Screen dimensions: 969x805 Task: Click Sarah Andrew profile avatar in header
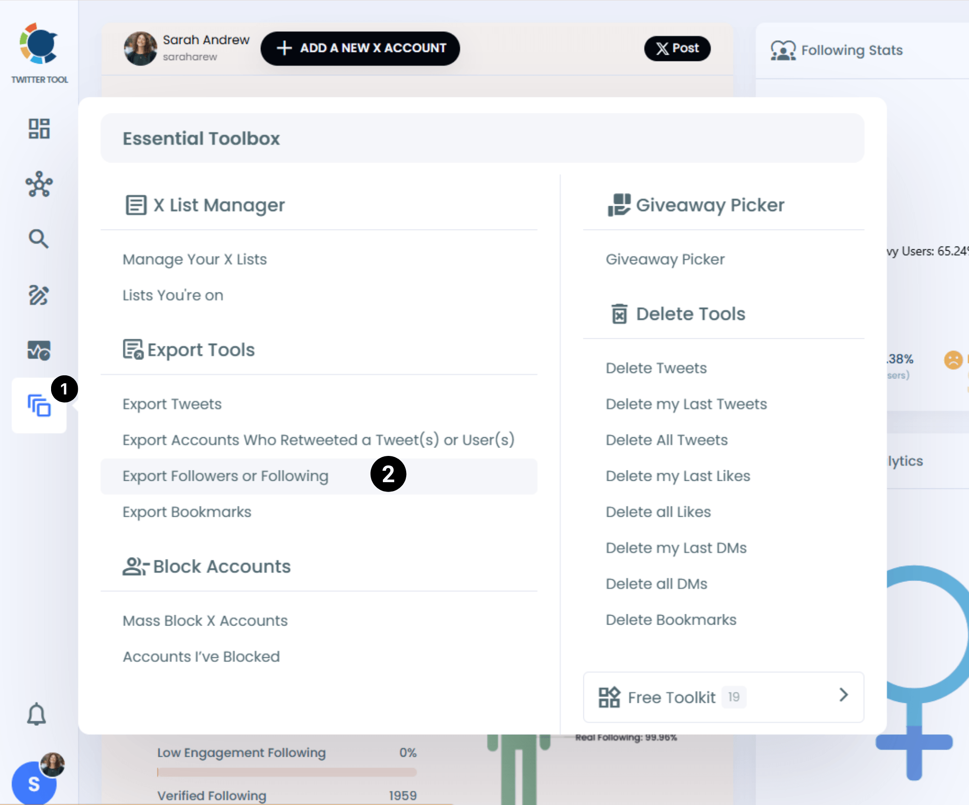point(140,48)
